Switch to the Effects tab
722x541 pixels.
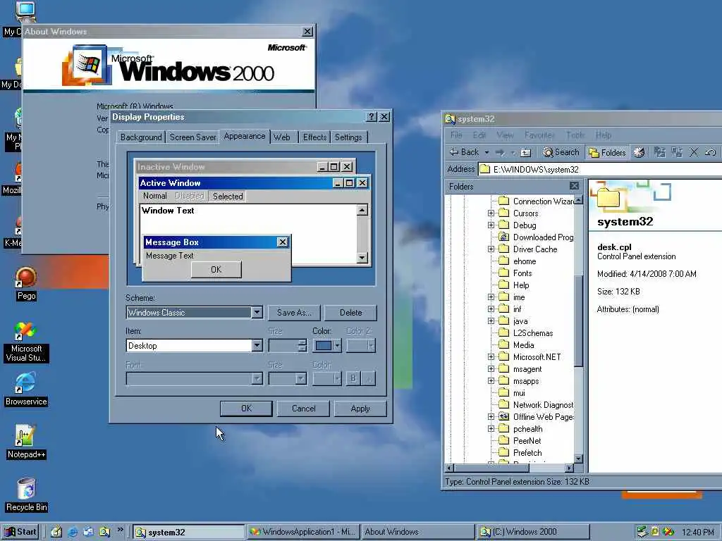coord(314,137)
